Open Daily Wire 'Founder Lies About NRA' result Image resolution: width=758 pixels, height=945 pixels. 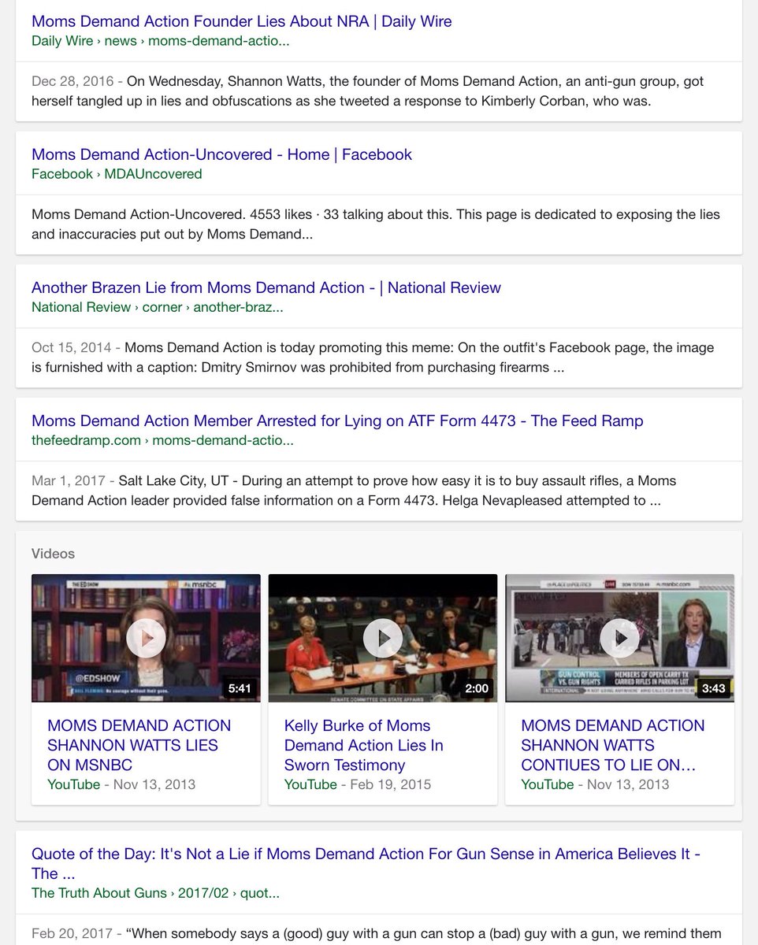[242, 21]
